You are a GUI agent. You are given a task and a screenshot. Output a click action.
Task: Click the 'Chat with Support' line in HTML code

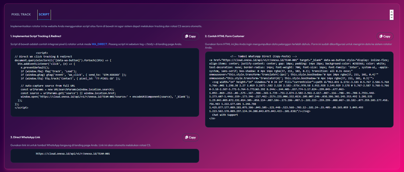[x=225, y=115]
